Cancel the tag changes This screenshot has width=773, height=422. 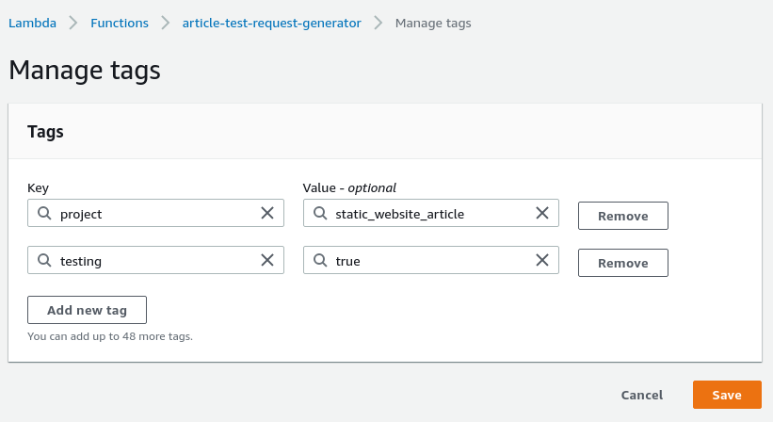(642, 395)
